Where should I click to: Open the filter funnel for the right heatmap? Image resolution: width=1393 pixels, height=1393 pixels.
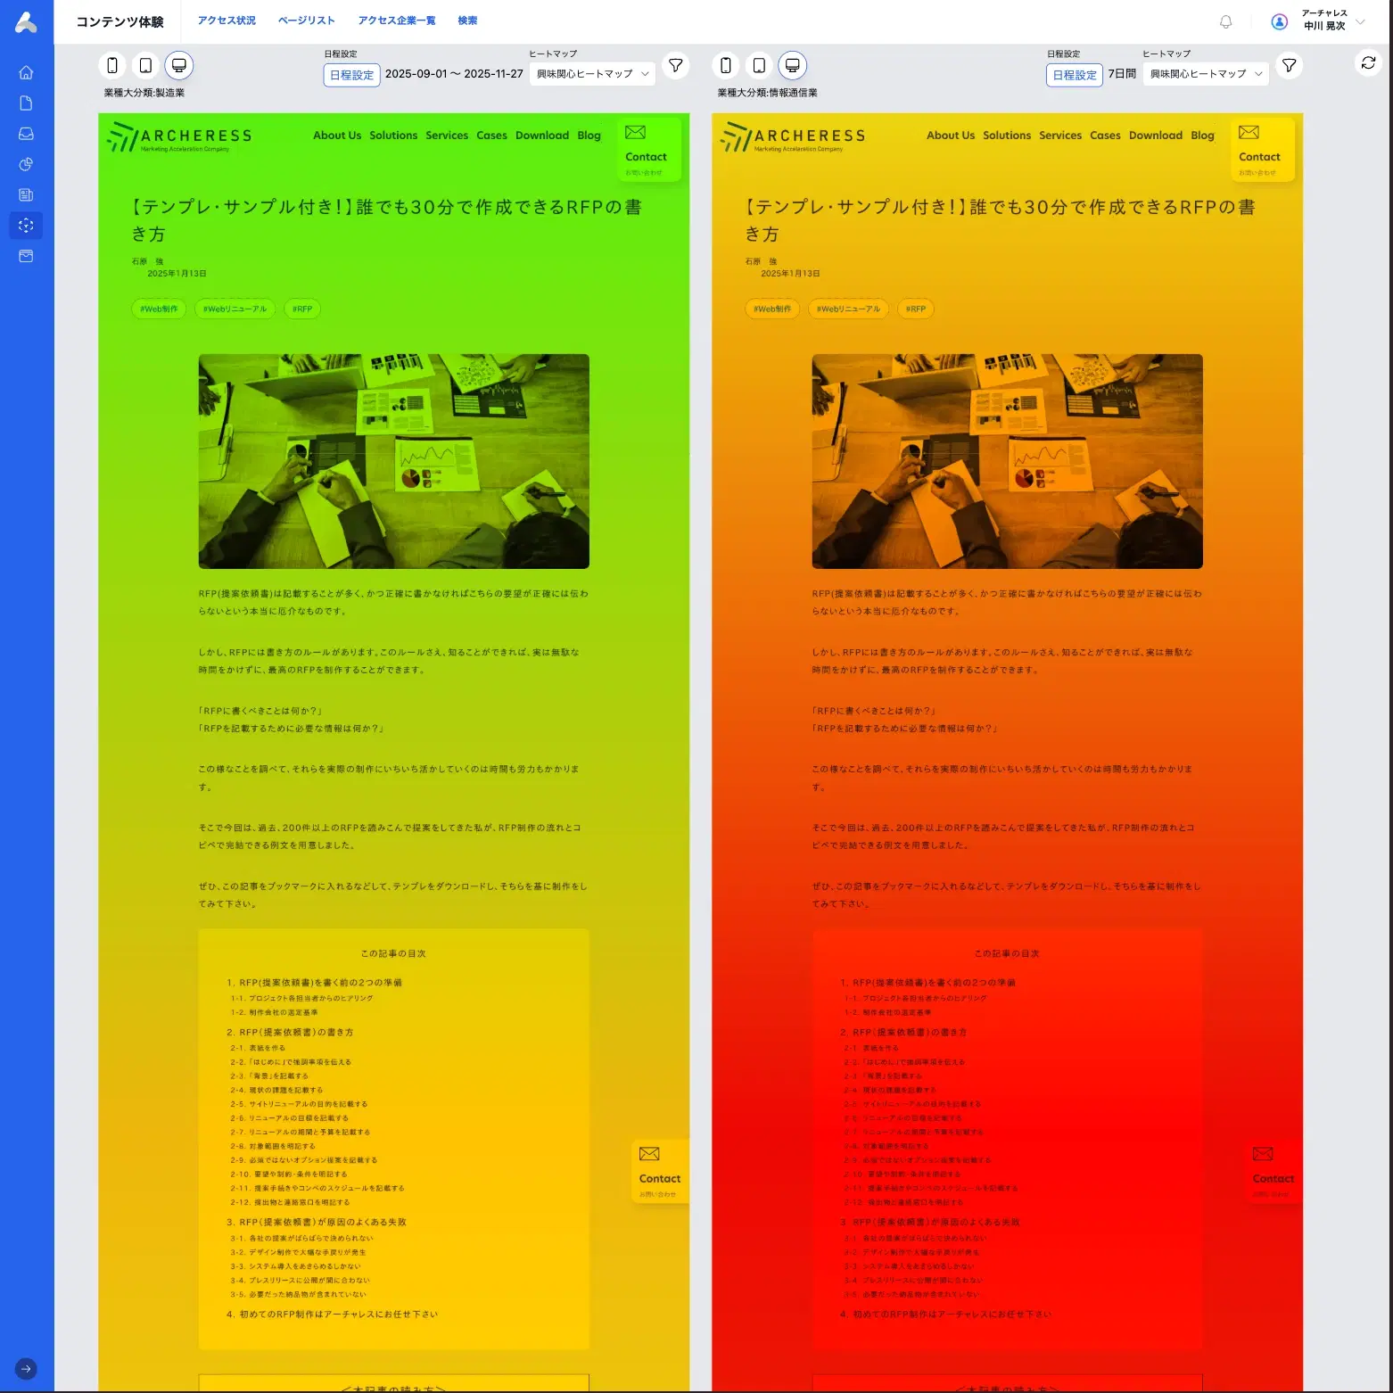point(1289,65)
